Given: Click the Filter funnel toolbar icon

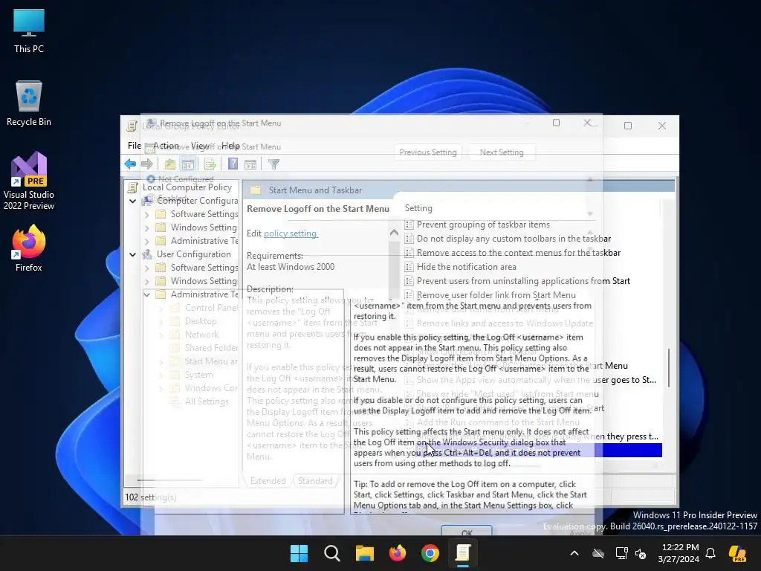Looking at the screenshot, I should click(x=273, y=164).
